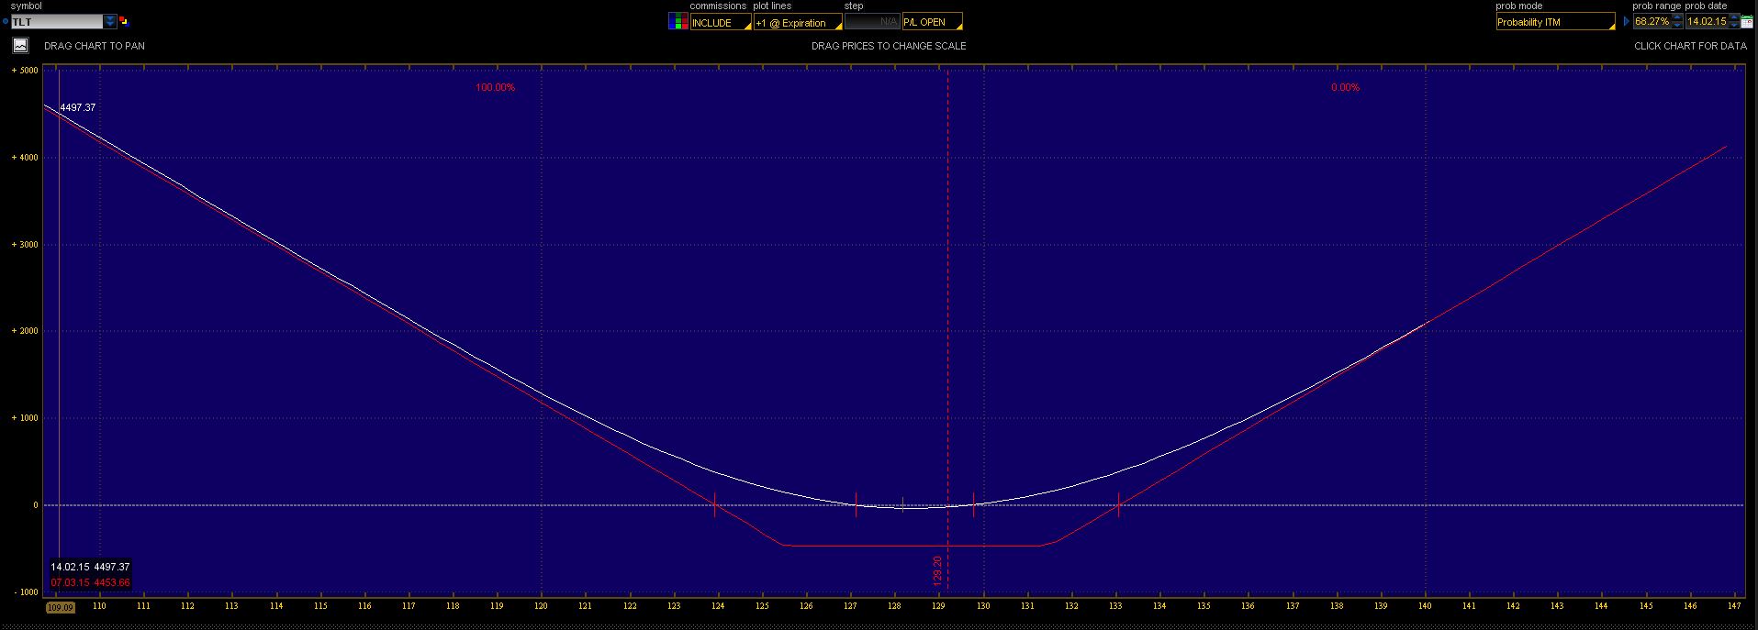Image resolution: width=1758 pixels, height=630 pixels.
Task: Click price 140 on the bottom axis
Action: 1425,606
